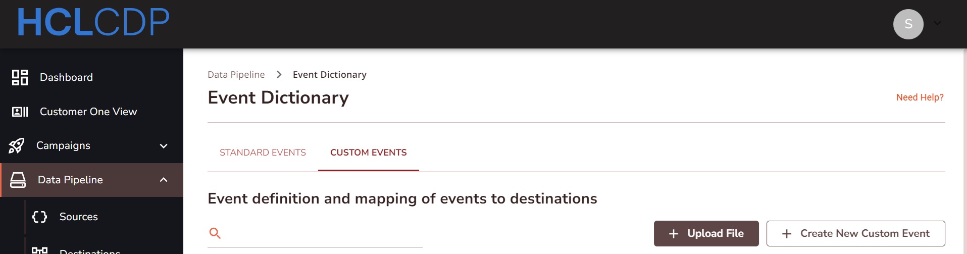
Task: Open Sources under Data Pipeline
Action: click(78, 217)
